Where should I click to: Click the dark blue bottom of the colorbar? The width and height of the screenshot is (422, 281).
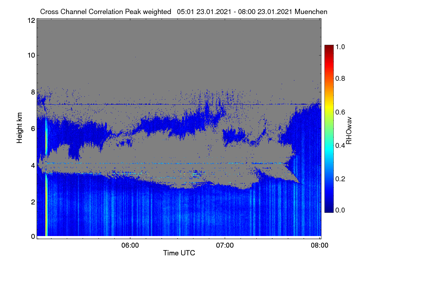[329, 209]
